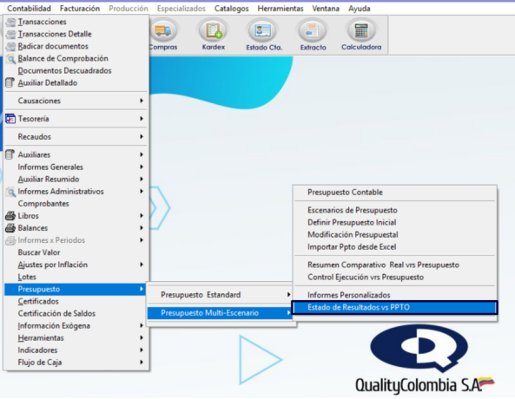This screenshot has height=399, width=515.
Task: Click the Transacciones Detalle menu icon
Action: [10, 34]
